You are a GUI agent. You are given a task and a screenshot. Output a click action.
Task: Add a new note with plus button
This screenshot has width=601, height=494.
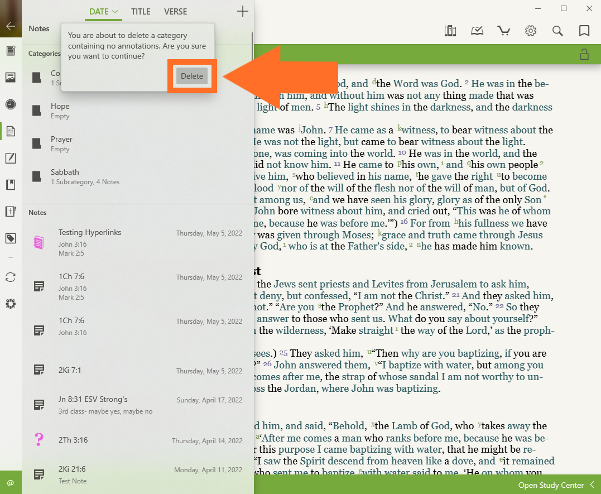point(242,12)
